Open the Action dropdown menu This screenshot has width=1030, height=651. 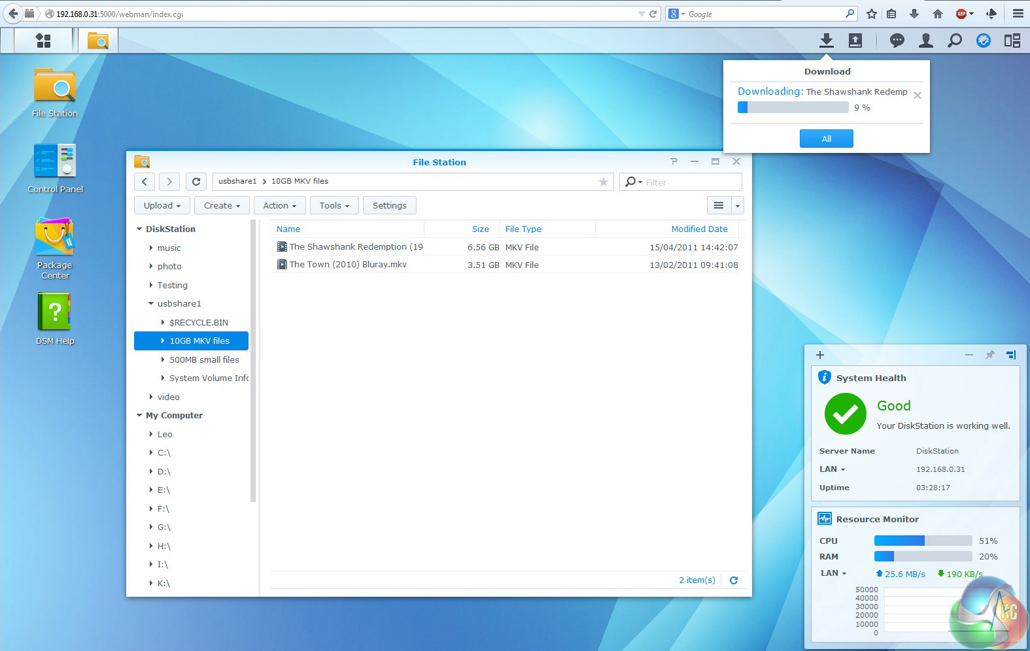tap(279, 205)
